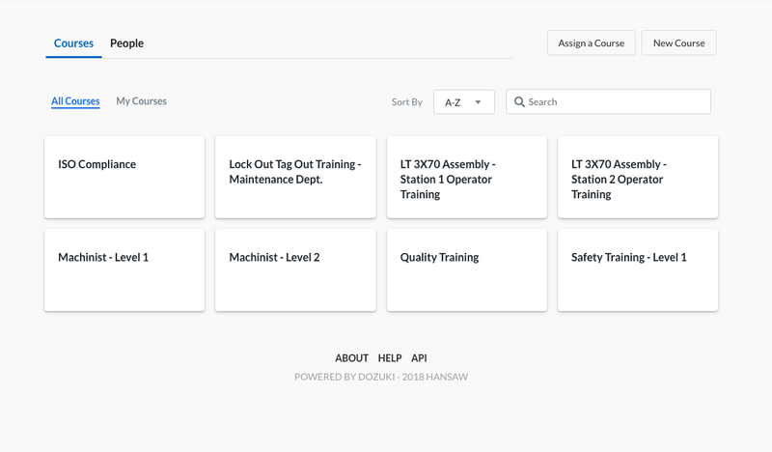Screen dimensions: 772x452
Task: Open LT 3X70 Station 2 Operator Training
Action: [638, 177]
